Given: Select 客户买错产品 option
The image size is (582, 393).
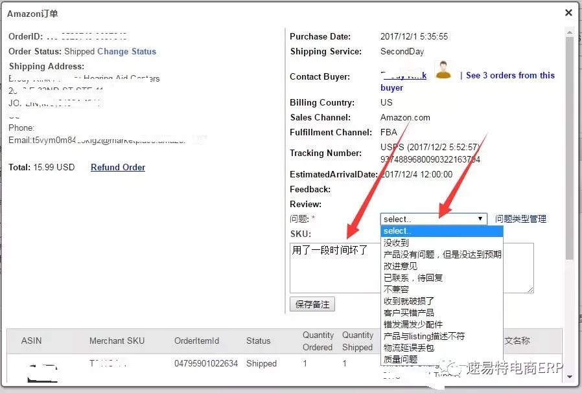Looking at the screenshot, I should click(442, 313).
